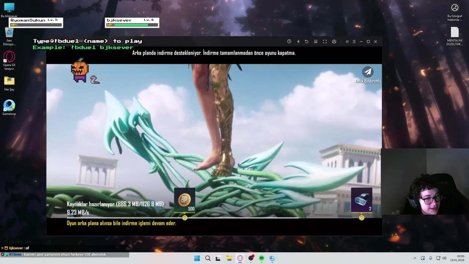The height and width of the screenshot is (264, 469).
Task: Open Task View on the taskbar
Action: [218, 258]
